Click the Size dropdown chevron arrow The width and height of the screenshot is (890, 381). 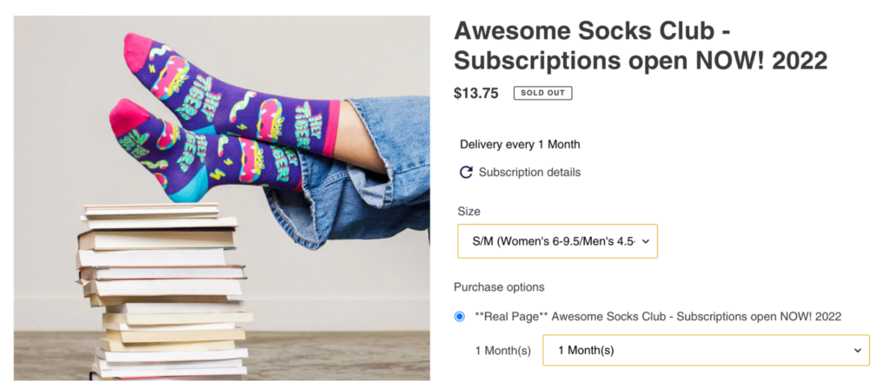click(x=645, y=241)
